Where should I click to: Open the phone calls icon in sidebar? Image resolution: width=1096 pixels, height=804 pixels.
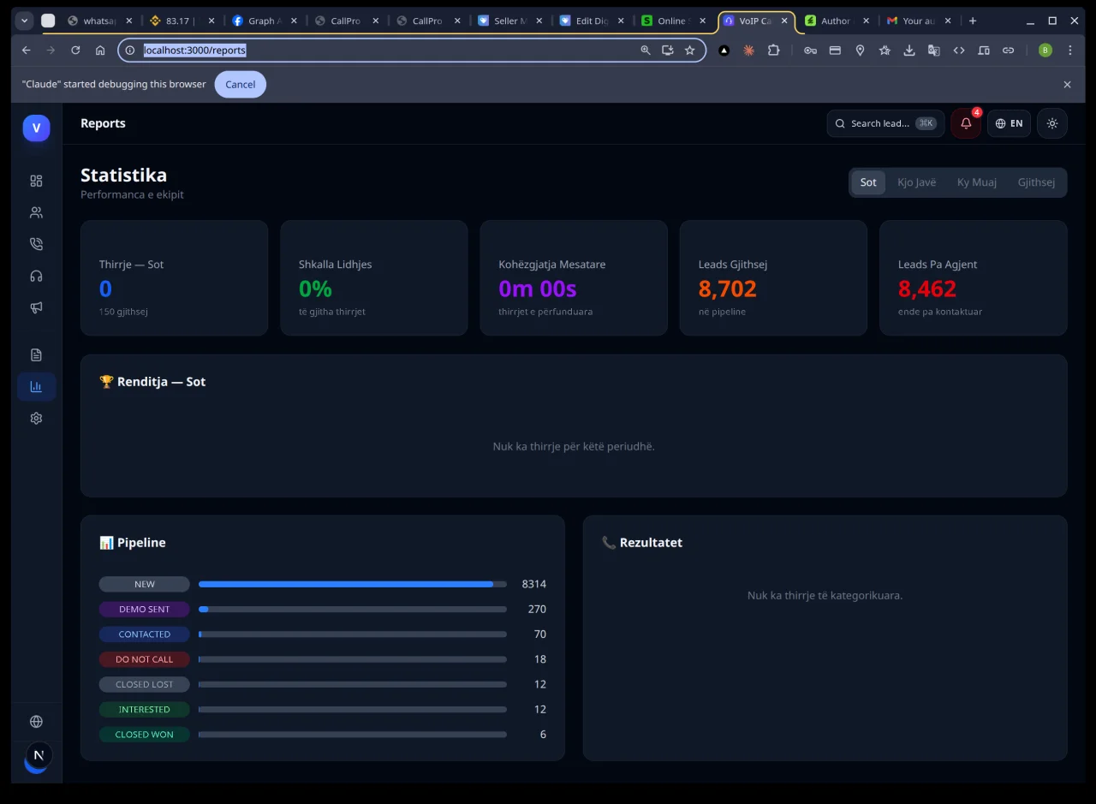coord(36,244)
